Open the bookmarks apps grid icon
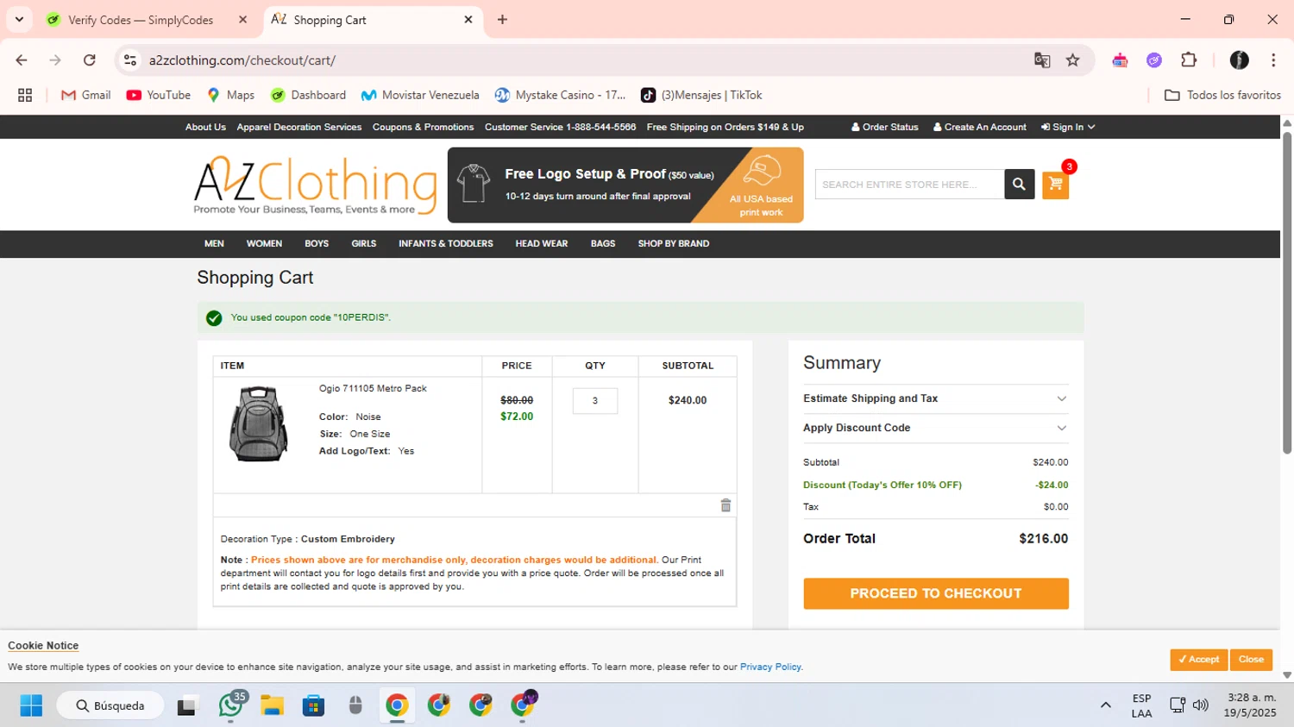Image resolution: width=1294 pixels, height=727 pixels. (x=25, y=95)
